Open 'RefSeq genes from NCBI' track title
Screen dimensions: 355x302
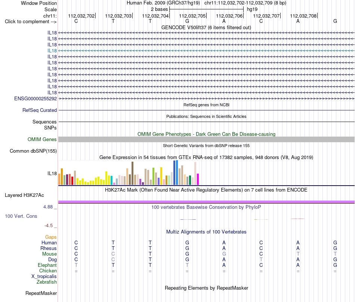point(206,105)
